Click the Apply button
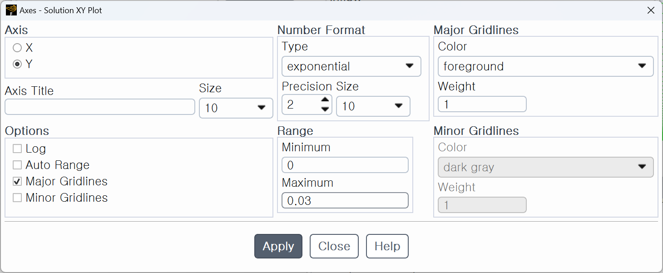Viewport: 663px width, 273px height. (278, 246)
